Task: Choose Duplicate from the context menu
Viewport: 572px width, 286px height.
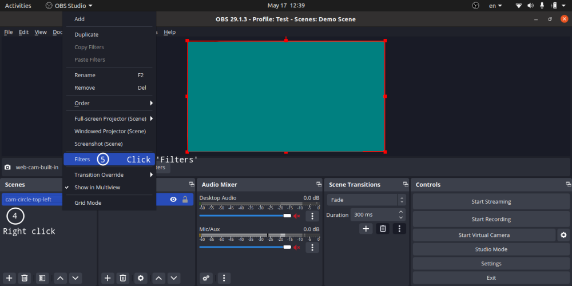Action: click(x=109, y=35)
